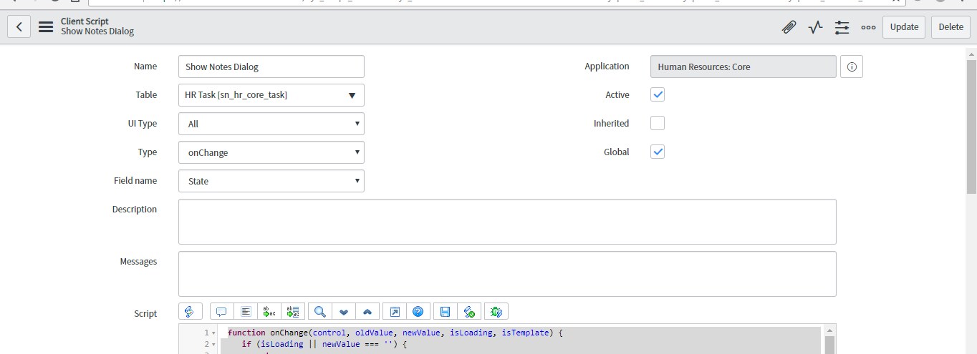Click the paperclip attachments icon
977x354 pixels.
[x=789, y=27]
